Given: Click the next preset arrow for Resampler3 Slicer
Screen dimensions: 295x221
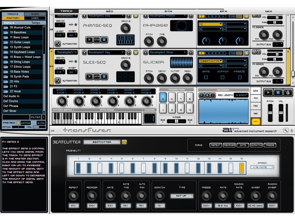Looking at the screenshot, I should point(191,53).
